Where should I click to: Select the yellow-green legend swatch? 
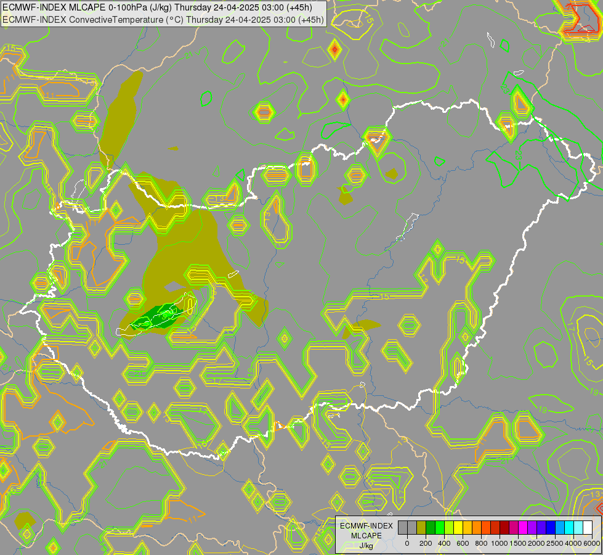pos(449,528)
